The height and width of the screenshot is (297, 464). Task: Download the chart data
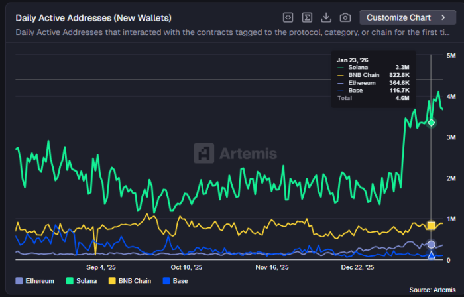coord(326,17)
